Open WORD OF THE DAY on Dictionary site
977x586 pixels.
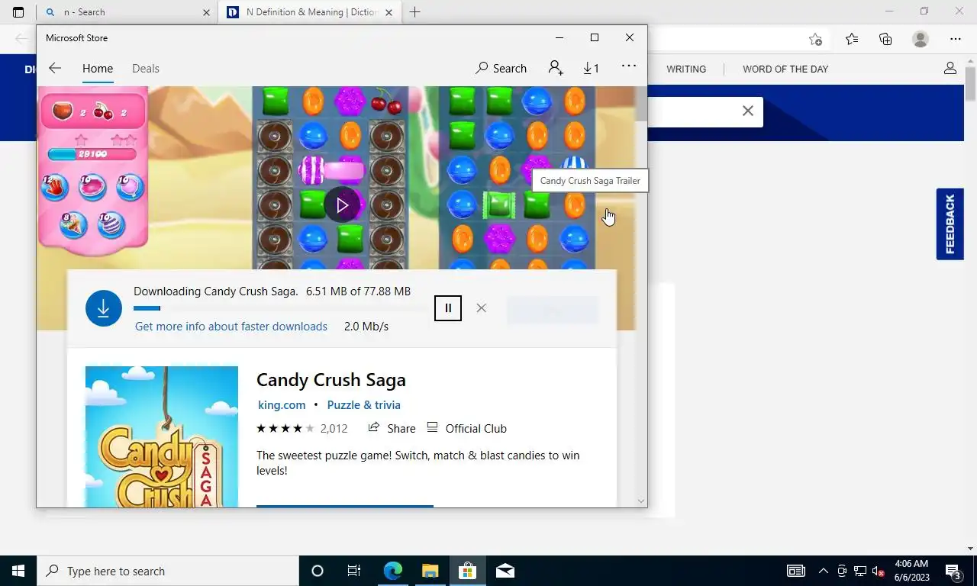pyautogui.click(x=785, y=69)
